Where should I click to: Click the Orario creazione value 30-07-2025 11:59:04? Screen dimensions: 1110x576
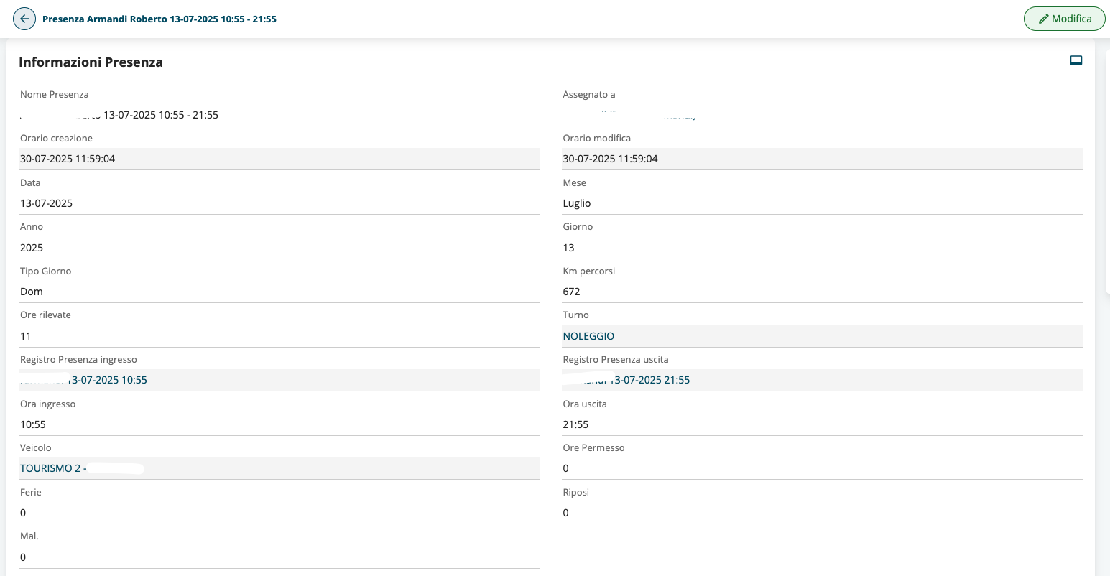[68, 159]
